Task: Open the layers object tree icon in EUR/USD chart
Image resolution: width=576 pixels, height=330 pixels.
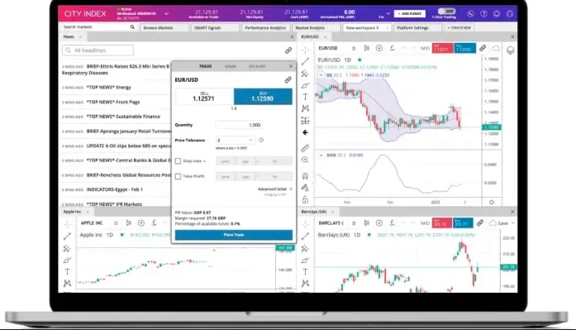Action: [x=510, y=50]
